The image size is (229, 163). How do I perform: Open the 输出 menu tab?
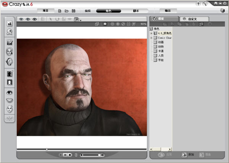(168, 11)
